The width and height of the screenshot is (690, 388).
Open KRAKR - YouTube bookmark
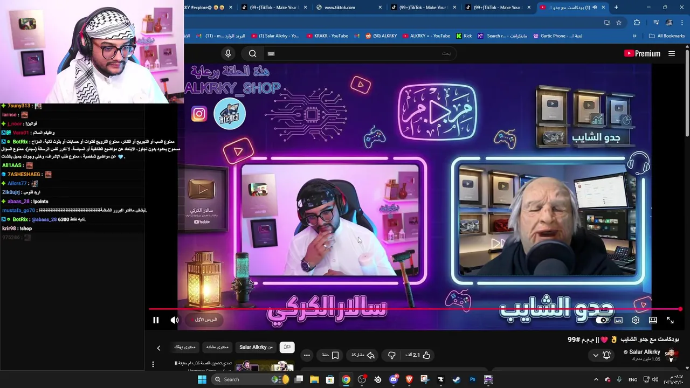327,36
